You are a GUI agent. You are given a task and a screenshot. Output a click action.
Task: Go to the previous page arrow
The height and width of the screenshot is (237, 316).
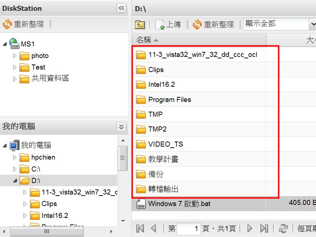point(154,228)
